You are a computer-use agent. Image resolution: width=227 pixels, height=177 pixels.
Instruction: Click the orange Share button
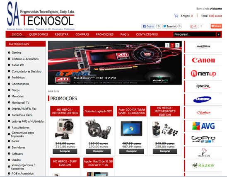(216, 26)
